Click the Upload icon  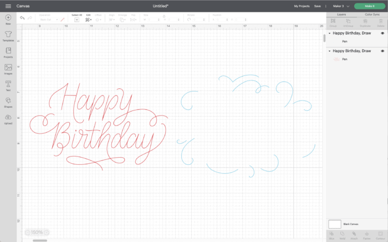[8, 118]
